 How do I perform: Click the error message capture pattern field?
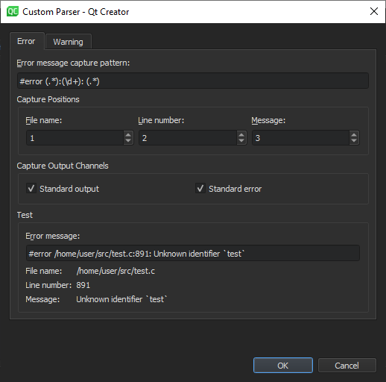point(193,81)
